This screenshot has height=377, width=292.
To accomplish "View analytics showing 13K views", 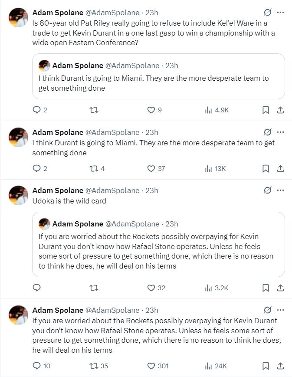I will click(215, 168).
